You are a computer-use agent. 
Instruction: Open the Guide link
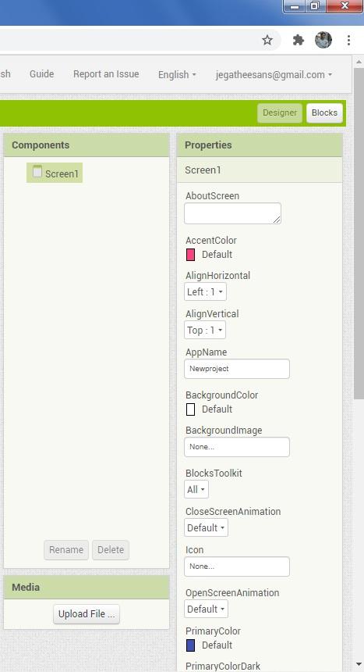coord(41,74)
